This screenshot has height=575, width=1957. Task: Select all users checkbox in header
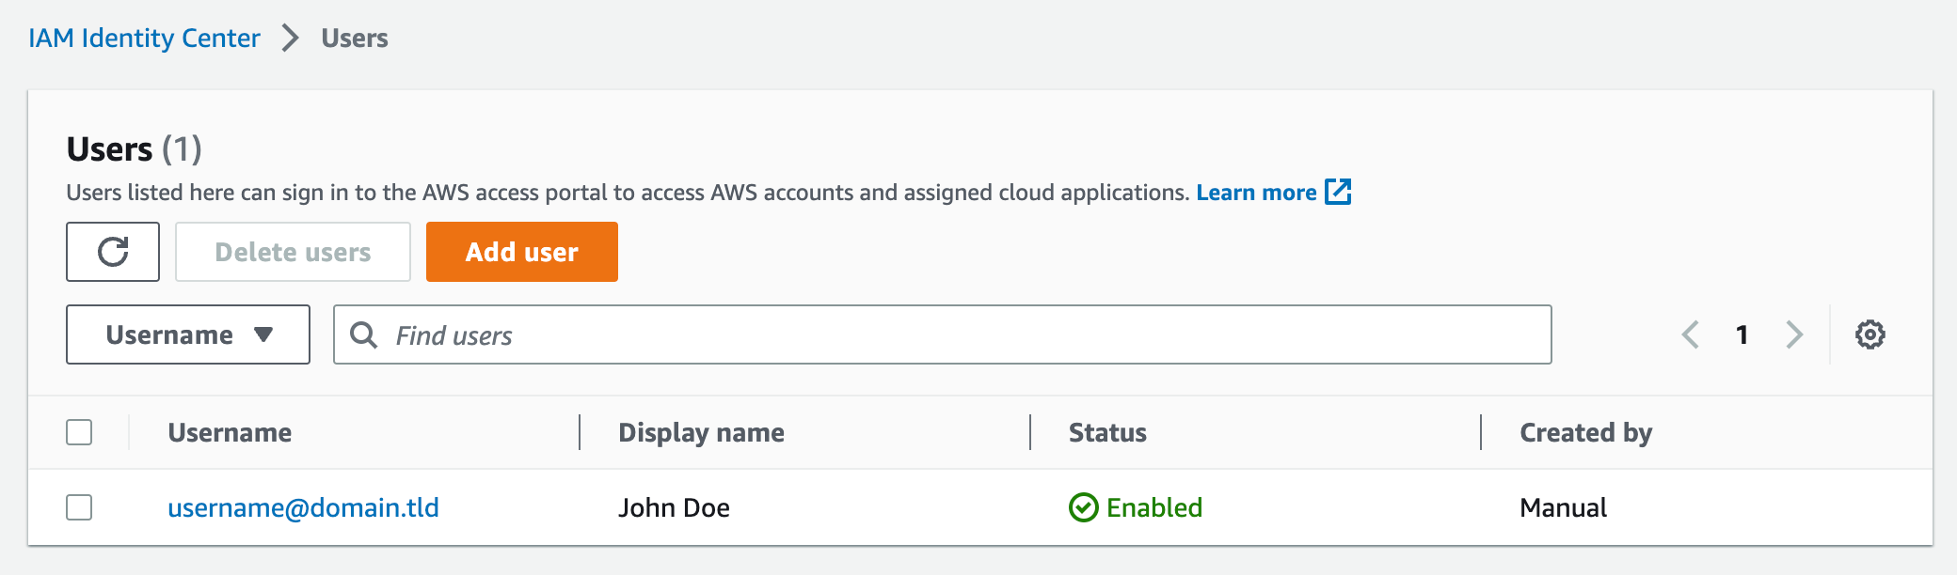pos(79,432)
